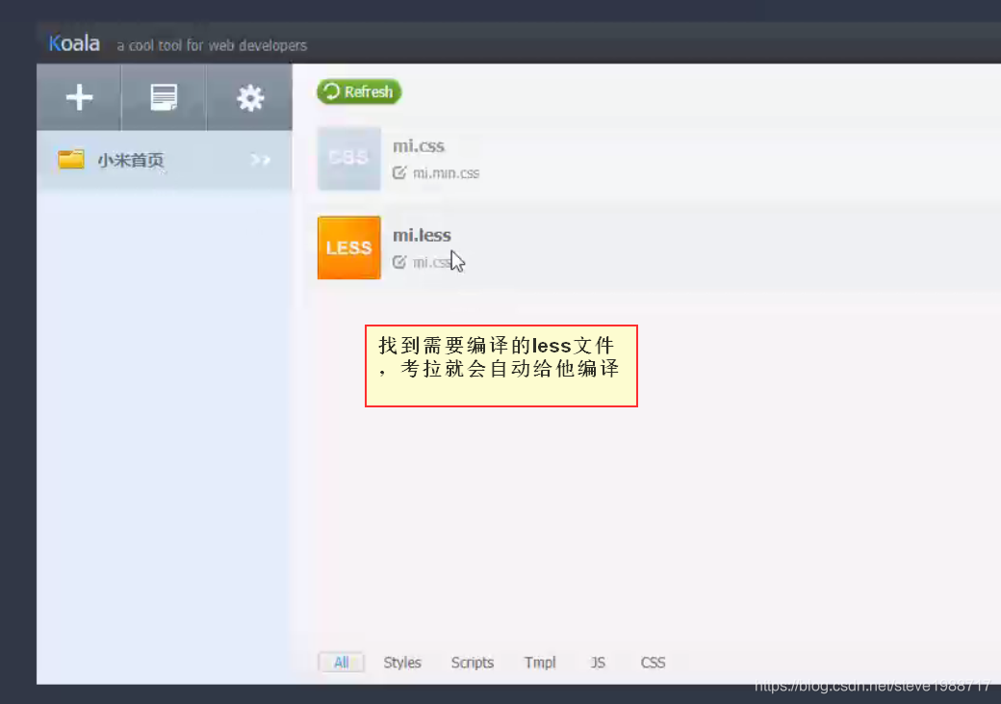Enable the Tmpl file filter

pyautogui.click(x=540, y=663)
